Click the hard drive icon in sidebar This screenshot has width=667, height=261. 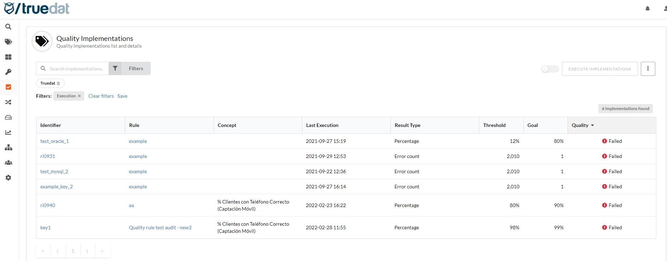(x=8, y=117)
